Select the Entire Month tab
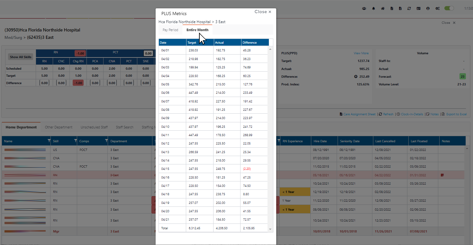 tap(197, 30)
